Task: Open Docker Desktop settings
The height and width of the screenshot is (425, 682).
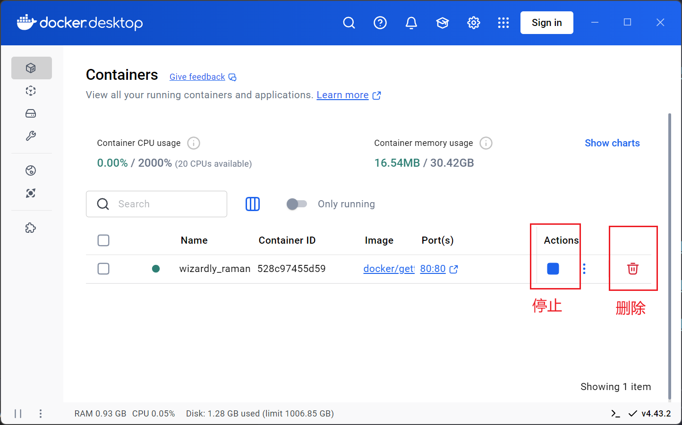Action: (x=473, y=22)
